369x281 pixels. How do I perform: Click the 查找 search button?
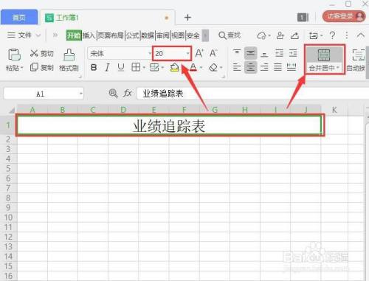pyautogui.click(x=230, y=35)
